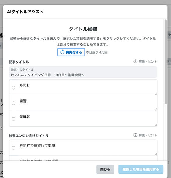Select the 寿司打で練習して楽勝 radio option
This screenshot has height=178, width=171.
[x=13, y=148]
